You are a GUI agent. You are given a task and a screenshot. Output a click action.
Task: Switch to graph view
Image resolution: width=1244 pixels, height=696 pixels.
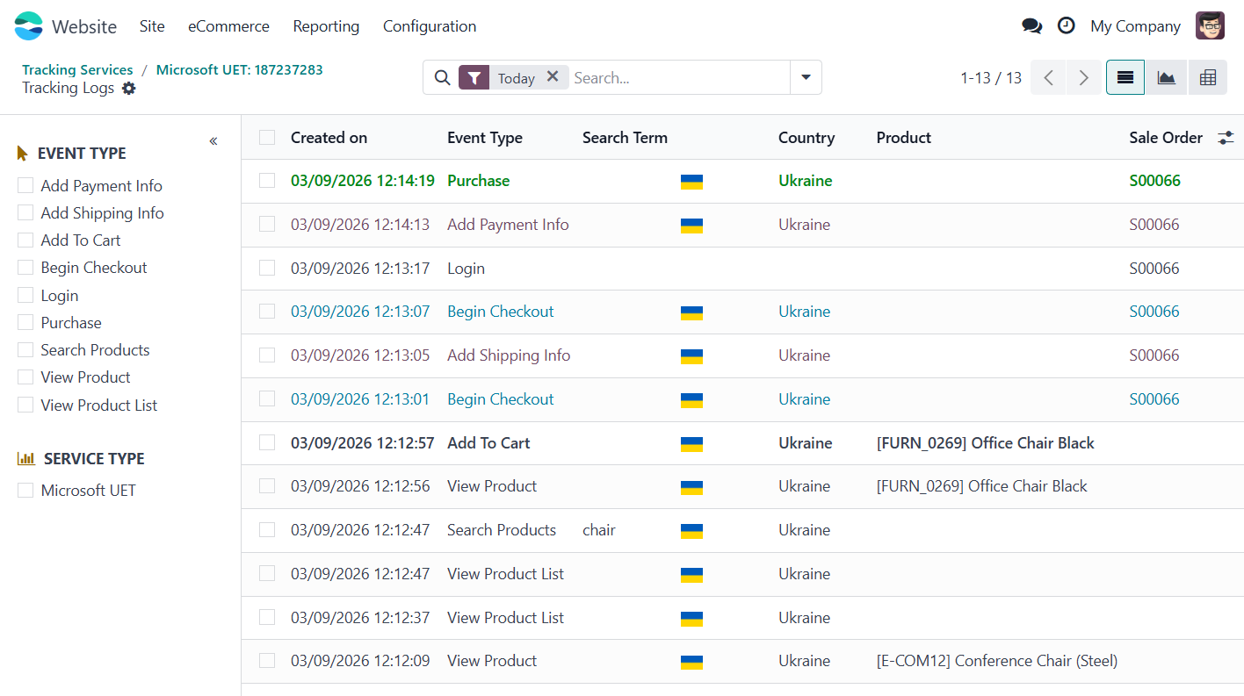click(x=1166, y=78)
